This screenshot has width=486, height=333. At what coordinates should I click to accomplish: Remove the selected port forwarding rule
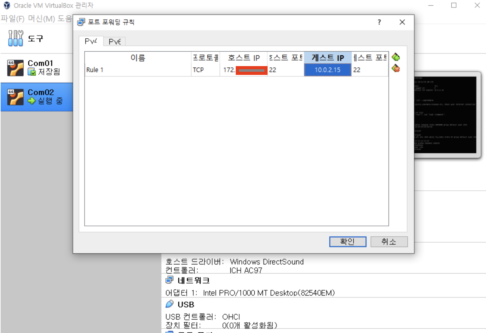coord(396,68)
